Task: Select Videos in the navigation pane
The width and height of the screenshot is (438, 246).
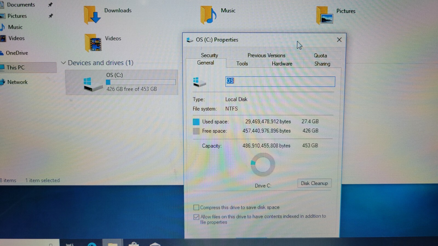Action: [16, 38]
